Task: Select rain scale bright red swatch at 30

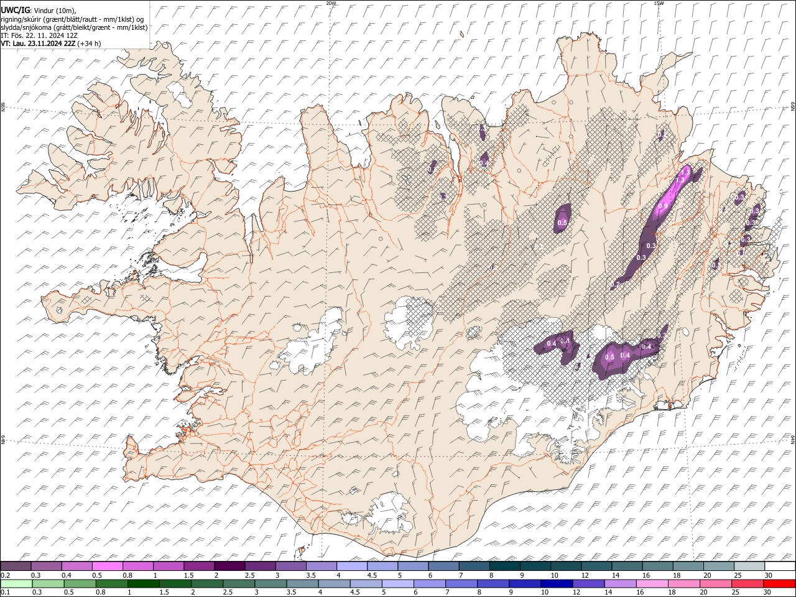Action: [779, 583]
